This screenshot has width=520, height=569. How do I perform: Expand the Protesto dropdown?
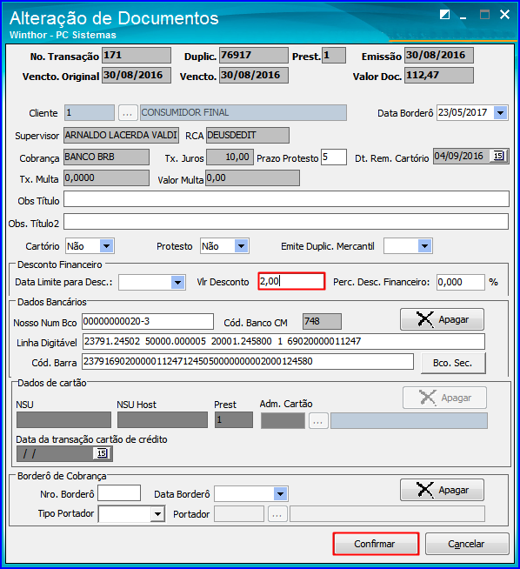[x=241, y=246]
